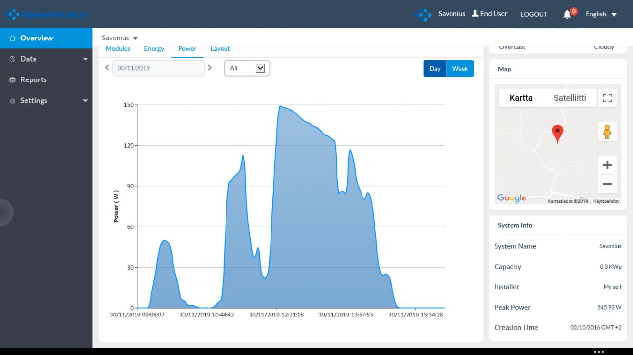Open Overview in the sidebar

[46, 38]
